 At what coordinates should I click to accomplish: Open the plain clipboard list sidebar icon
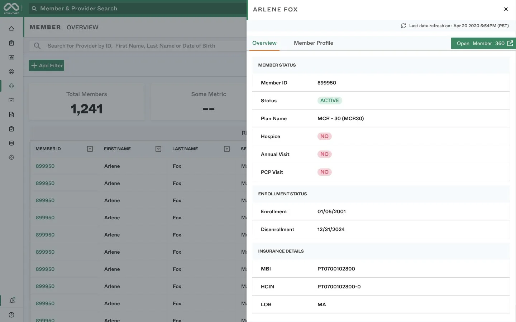[11, 43]
